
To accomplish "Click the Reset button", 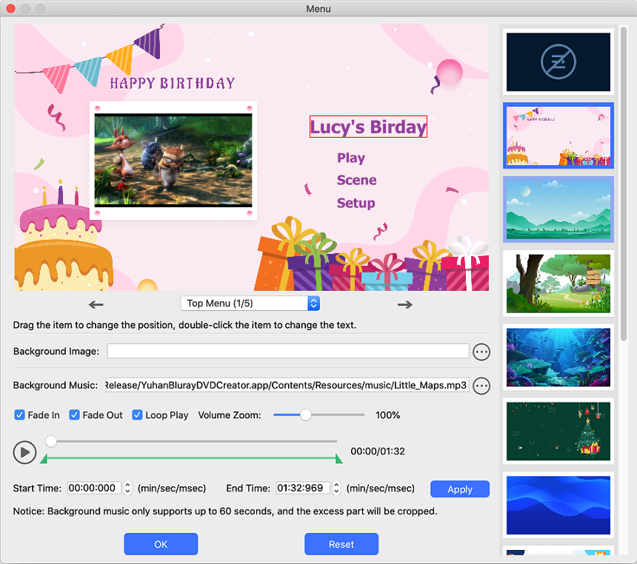I will [x=341, y=544].
